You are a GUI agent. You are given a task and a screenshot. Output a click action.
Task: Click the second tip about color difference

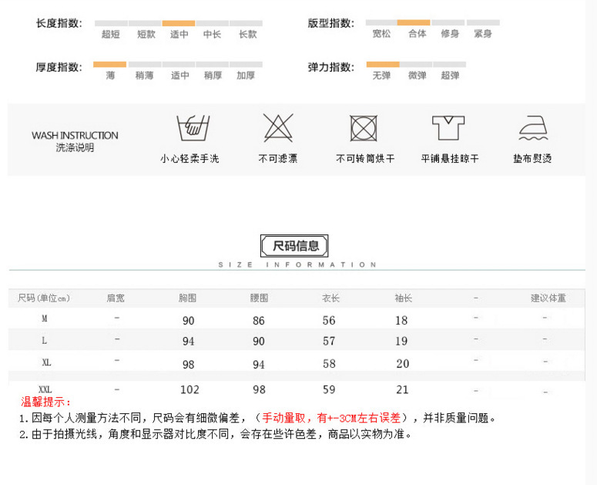click(216, 434)
